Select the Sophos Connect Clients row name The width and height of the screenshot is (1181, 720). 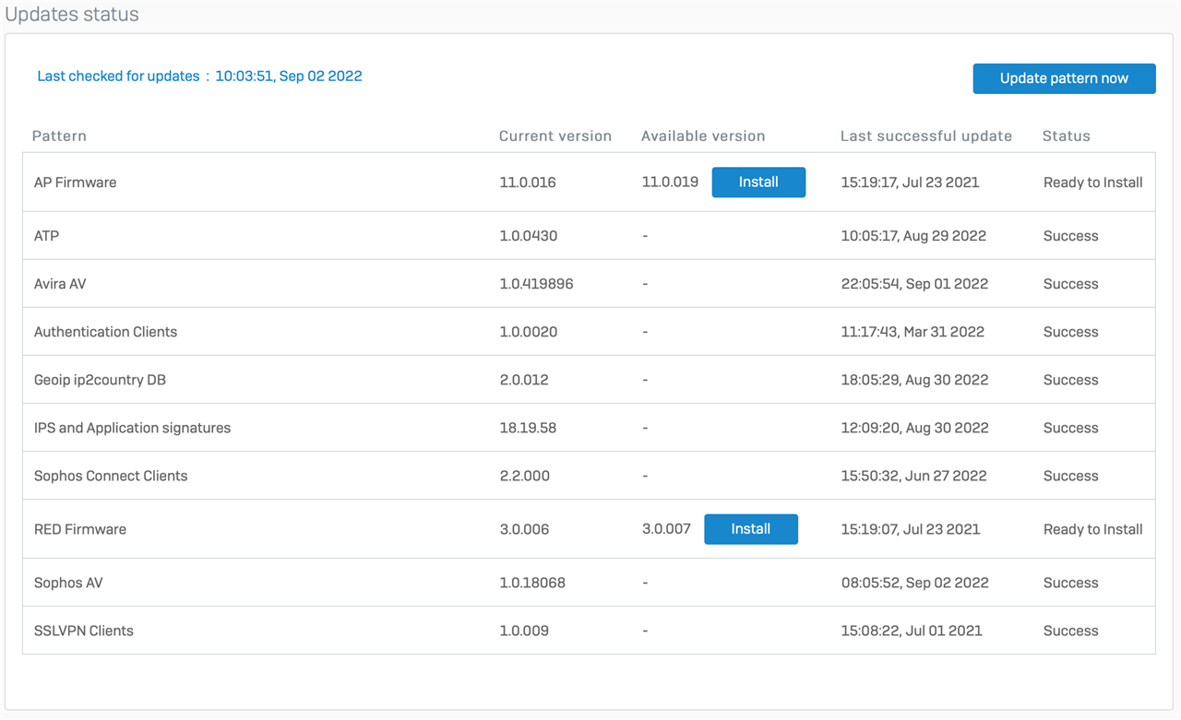coord(111,476)
